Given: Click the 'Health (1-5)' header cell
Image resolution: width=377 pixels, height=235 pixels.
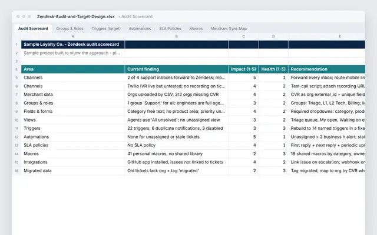Looking at the screenshot, I should pyautogui.click(x=273, y=69).
